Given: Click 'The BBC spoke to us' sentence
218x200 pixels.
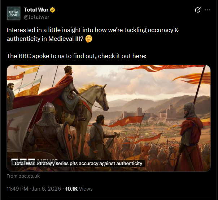Looking at the screenshot, I should 76,56.
